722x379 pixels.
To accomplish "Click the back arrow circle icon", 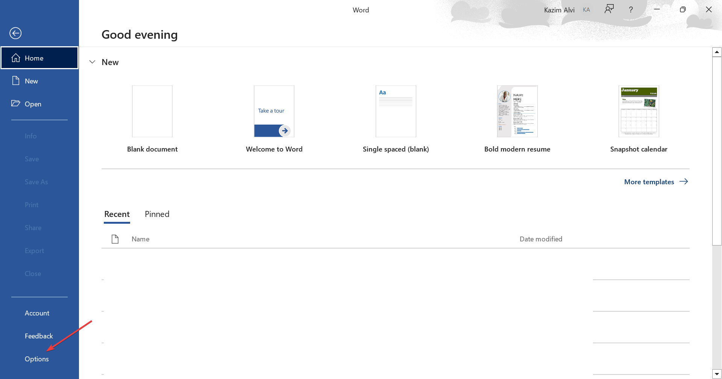I will 15,33.
